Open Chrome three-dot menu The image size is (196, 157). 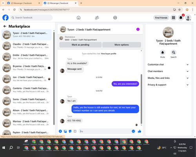[x=192, y=9]
